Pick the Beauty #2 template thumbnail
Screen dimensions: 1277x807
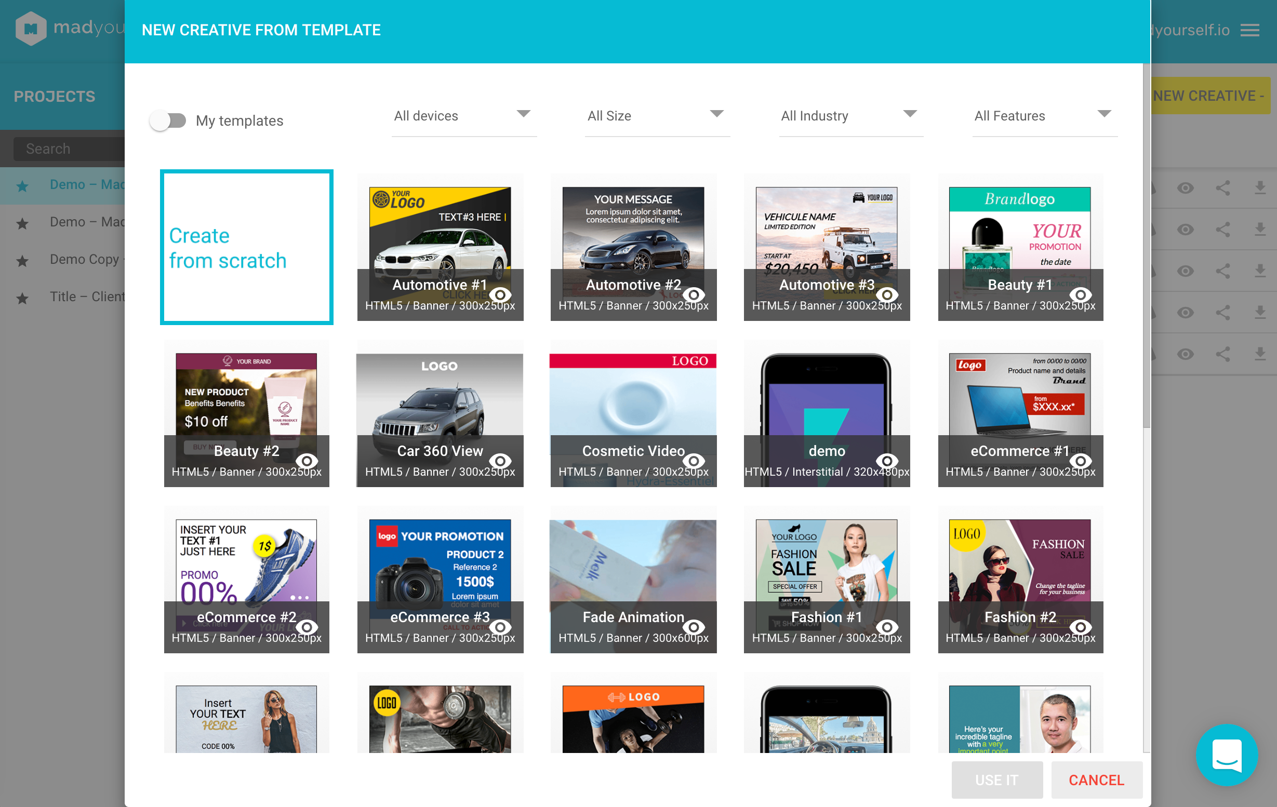point(247,413)
